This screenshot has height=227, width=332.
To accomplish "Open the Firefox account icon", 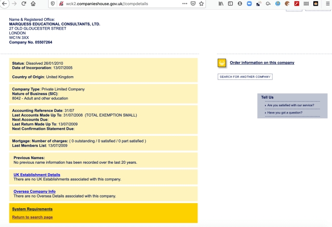I will point(240,4).
